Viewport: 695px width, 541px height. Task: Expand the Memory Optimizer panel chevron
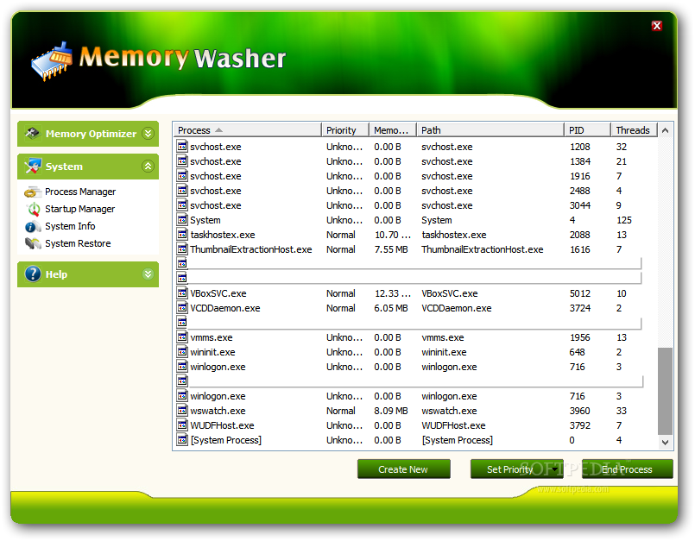(x=148, y=133)
